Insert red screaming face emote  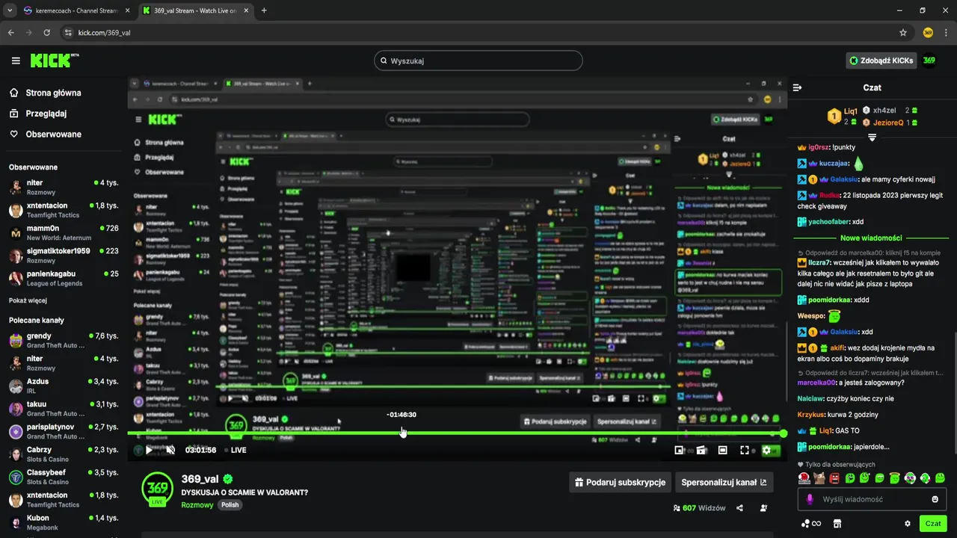[x=834, y=478]
